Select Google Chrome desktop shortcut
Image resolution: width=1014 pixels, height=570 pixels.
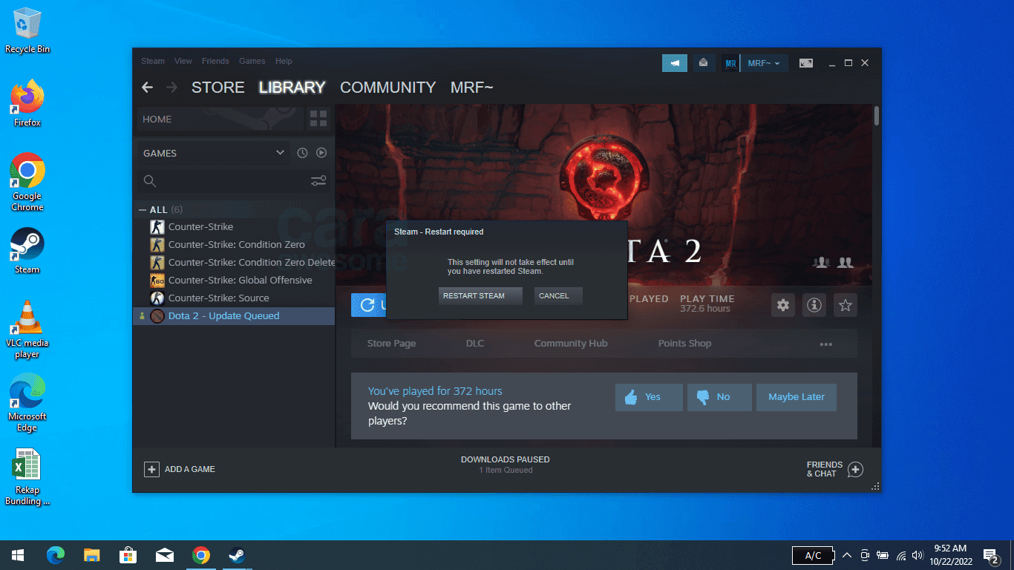pyautogui.click(x=27, y=182)
